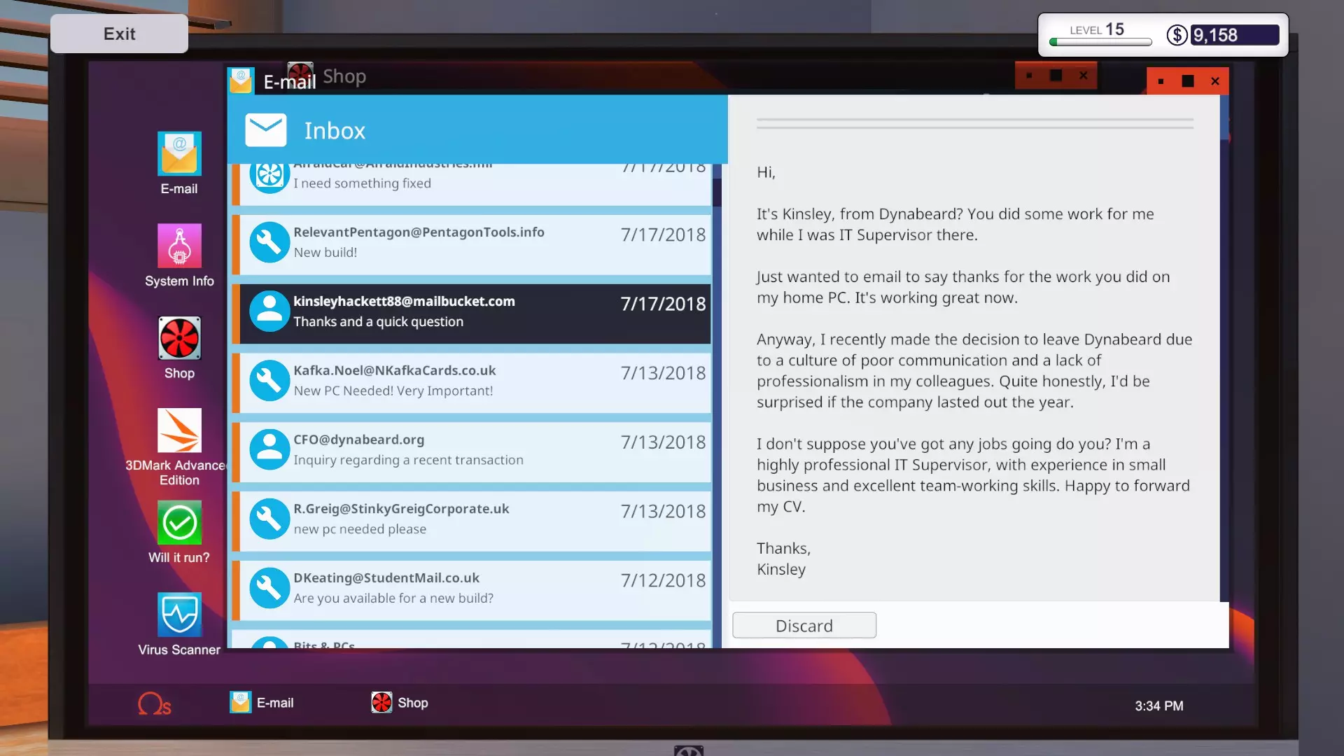Switch to Shop in the taskbar
1344x756 pixels.
pos(400,703)
